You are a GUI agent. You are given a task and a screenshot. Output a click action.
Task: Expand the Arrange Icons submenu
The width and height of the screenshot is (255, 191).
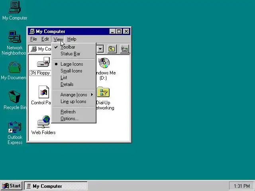pyautogui.click(x=74, y=95)
